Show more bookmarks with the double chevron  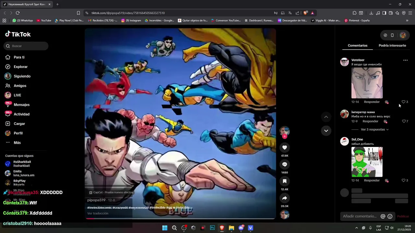[407, 20]
